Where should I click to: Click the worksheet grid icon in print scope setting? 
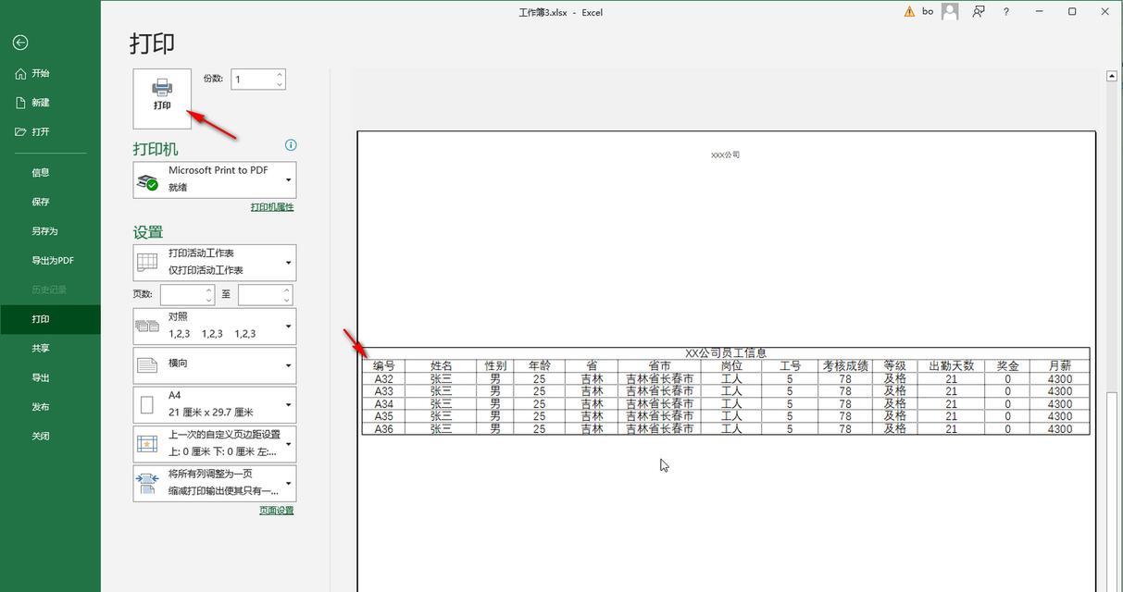point(147,263)
